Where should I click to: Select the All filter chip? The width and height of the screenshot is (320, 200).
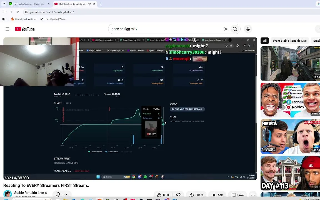click(x=265, y=41)
